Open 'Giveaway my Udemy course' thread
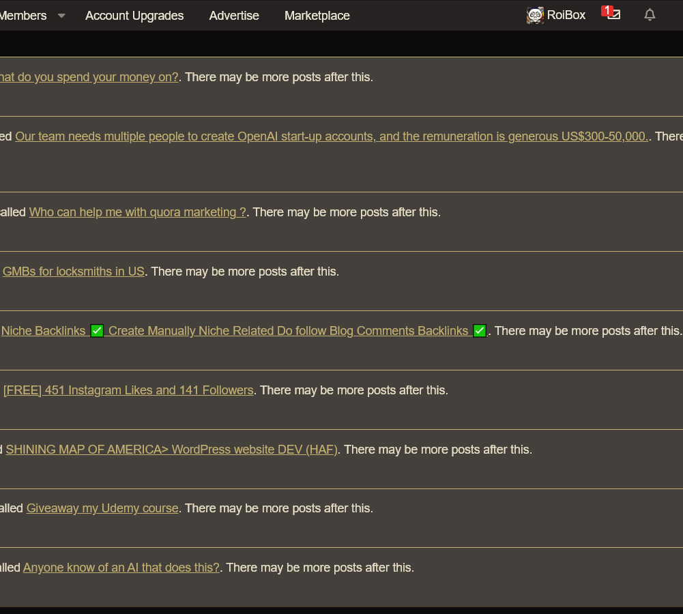683x614 pixels. (102, 508)
